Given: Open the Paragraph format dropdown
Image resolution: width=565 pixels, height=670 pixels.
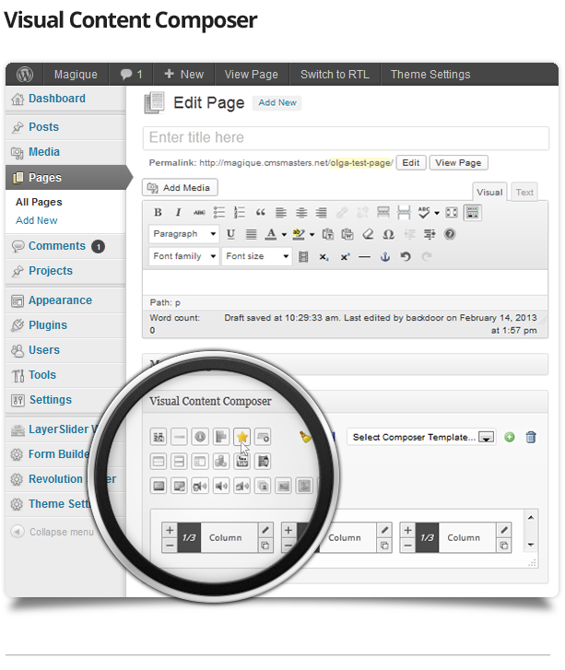Looking at the screenshot, I should pyautogui.click(x=184, y=234).
